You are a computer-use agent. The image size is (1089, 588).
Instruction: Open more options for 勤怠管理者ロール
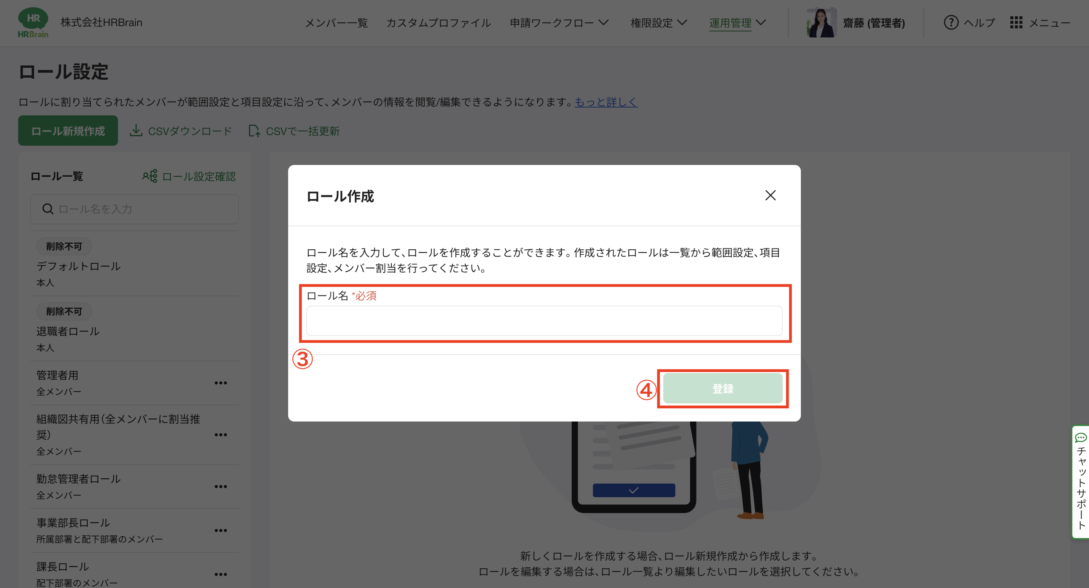(221, 487)
